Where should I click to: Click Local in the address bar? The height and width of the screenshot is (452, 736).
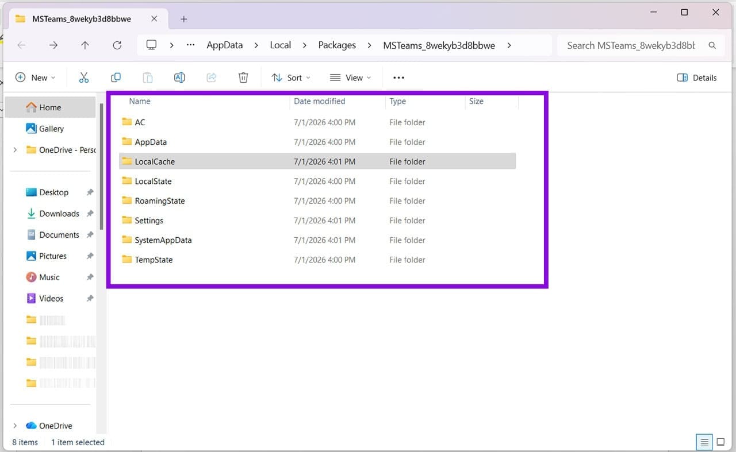point(281,45)
